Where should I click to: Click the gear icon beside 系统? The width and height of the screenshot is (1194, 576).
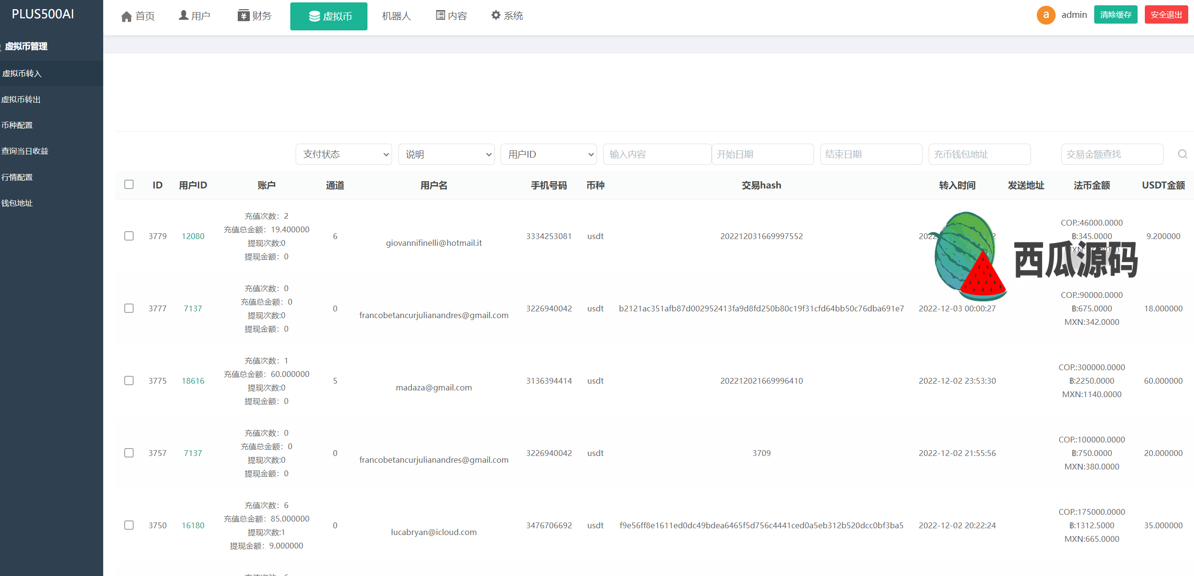(x=496, y=15)
